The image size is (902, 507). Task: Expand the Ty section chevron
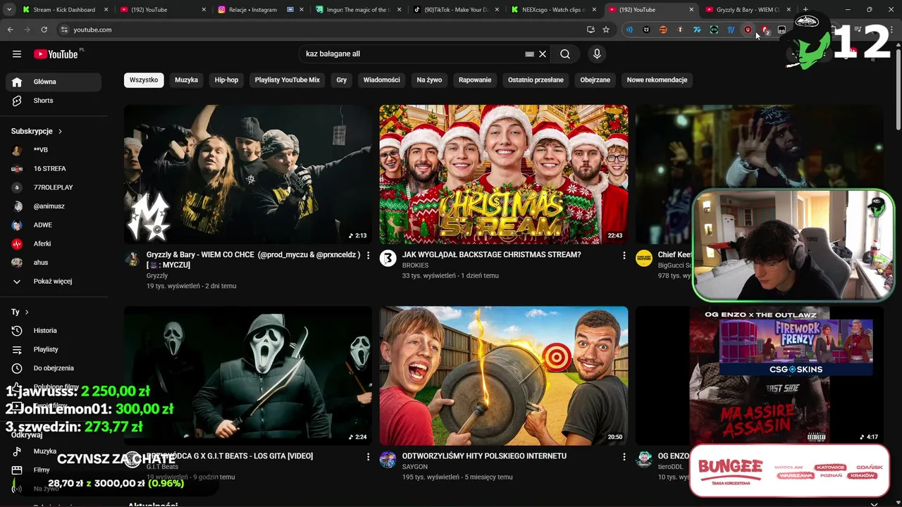click(27, 312)
